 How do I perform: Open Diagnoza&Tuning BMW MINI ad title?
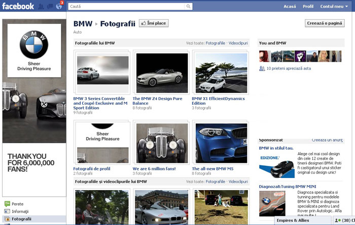click(x=288, y=187)
